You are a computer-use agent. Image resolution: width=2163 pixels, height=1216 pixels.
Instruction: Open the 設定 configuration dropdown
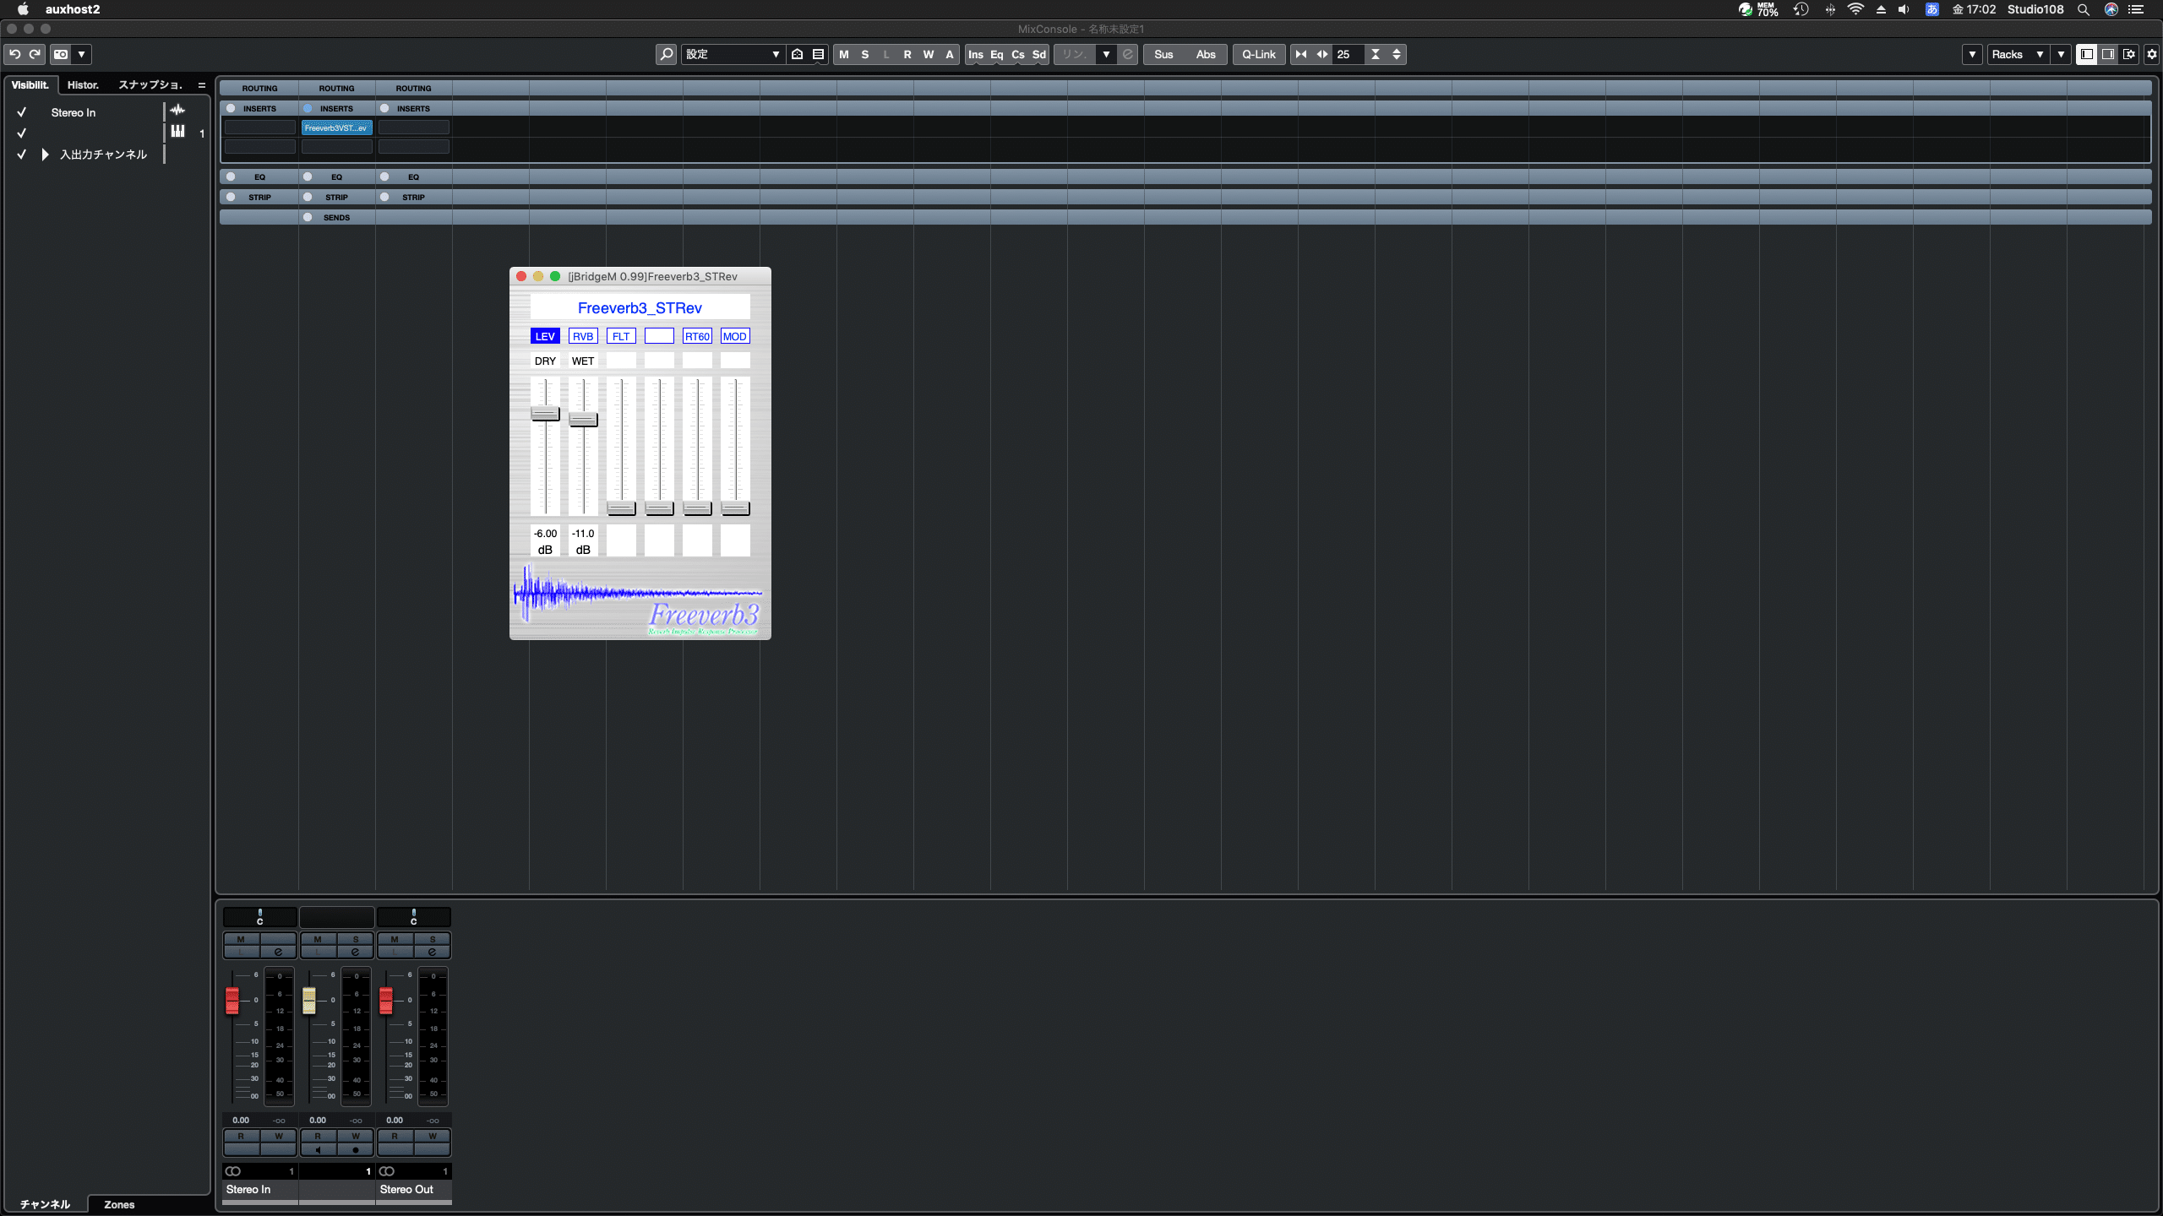pos(732,54)
